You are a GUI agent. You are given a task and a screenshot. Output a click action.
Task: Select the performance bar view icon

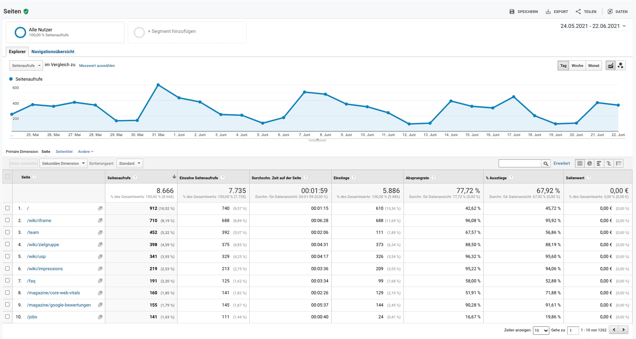tap(599, 163)
